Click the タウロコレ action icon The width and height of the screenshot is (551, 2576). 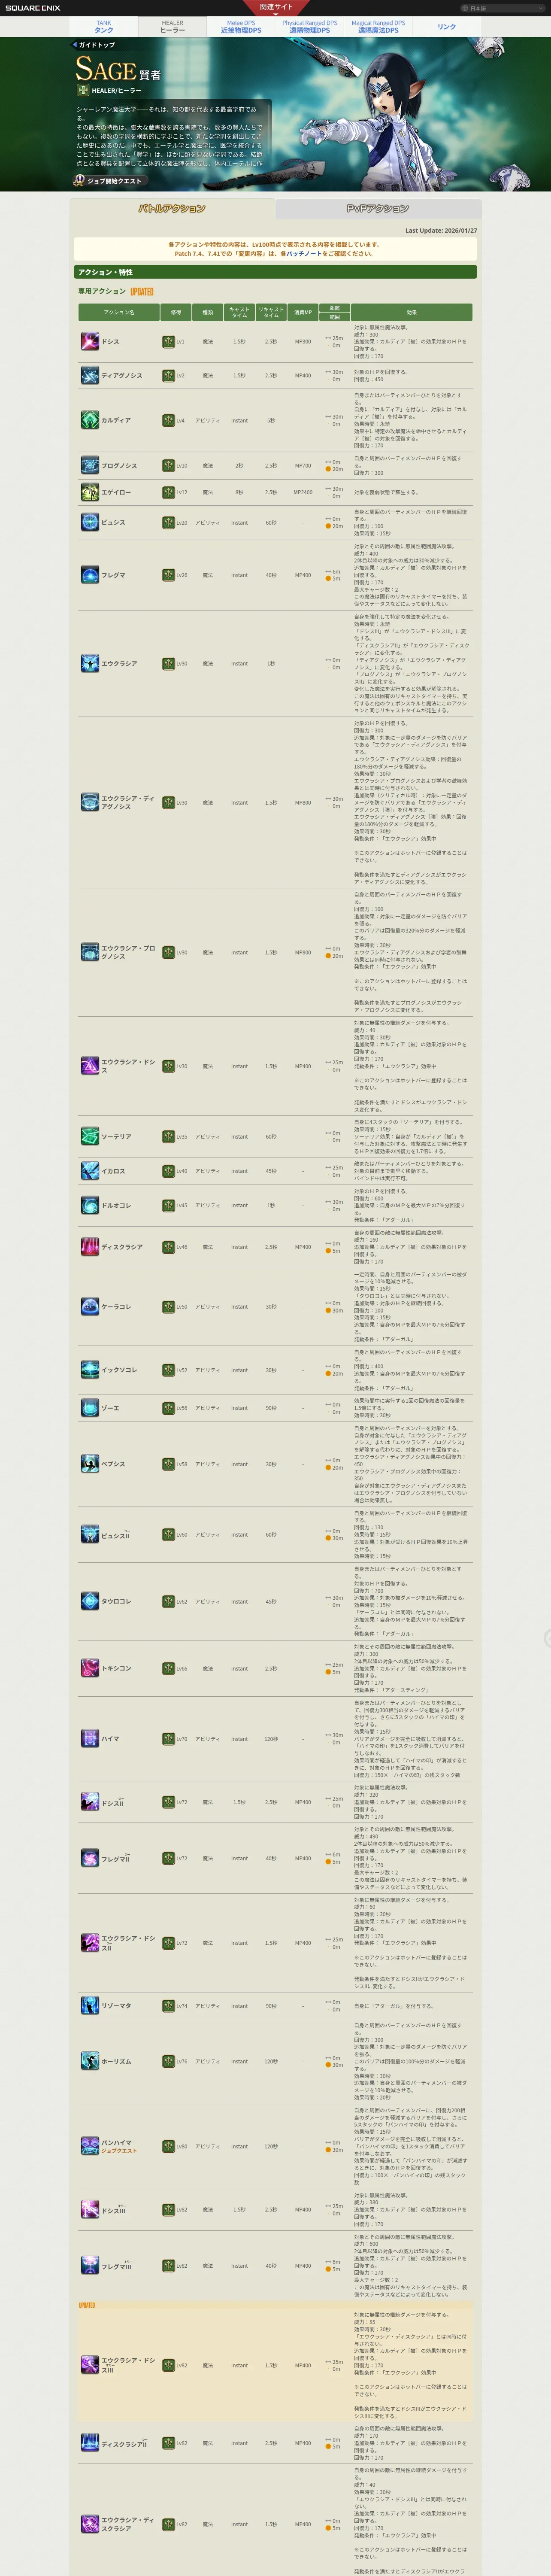point(90,1601)
